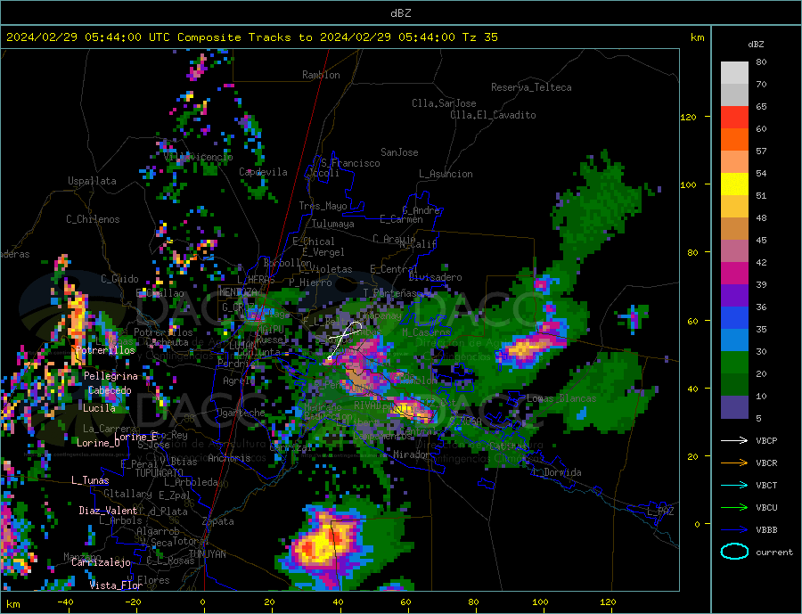
Task: Click the 'dBZ' title at top center
Action: 400,13
